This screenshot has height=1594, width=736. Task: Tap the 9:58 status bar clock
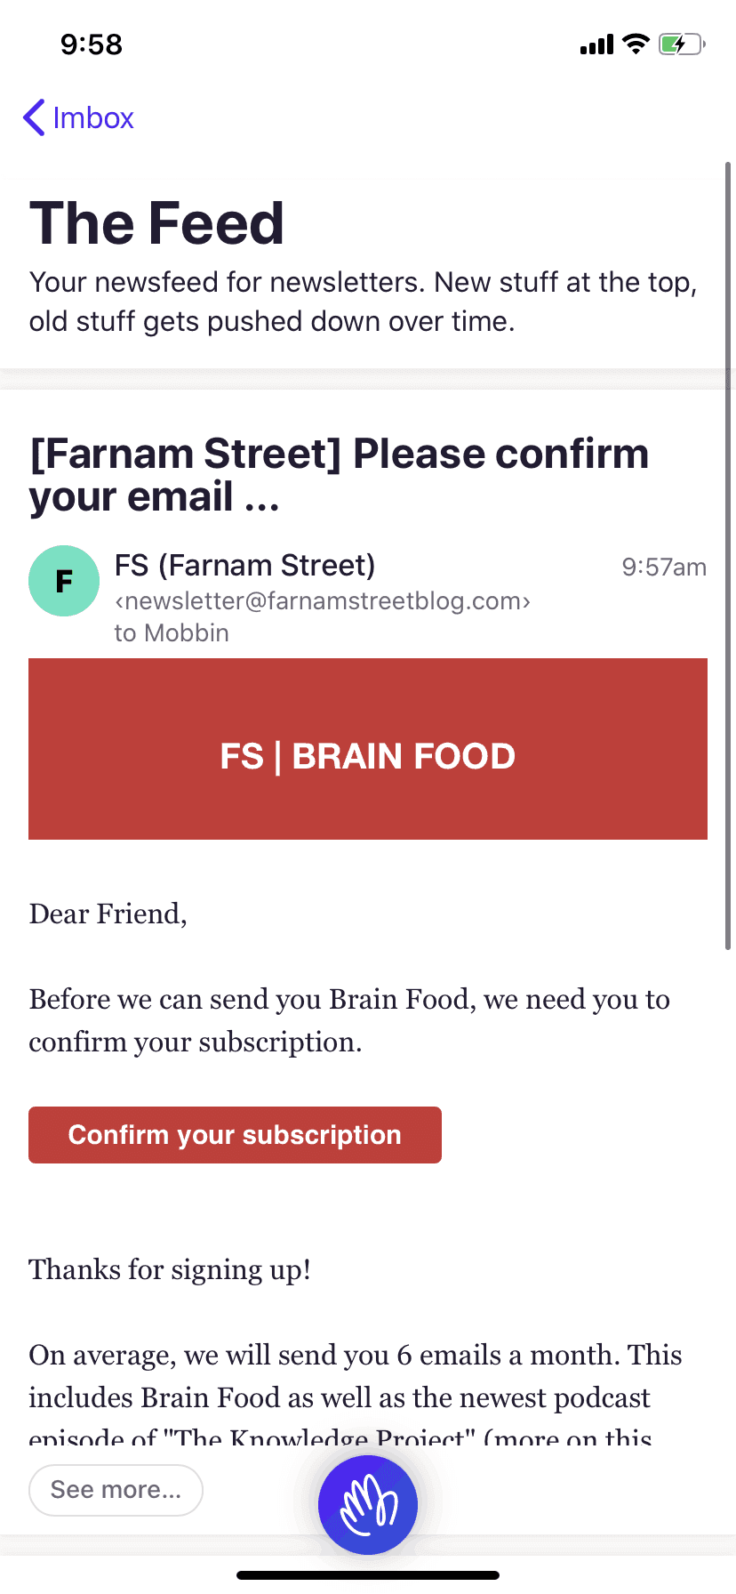tap(92, 44)
